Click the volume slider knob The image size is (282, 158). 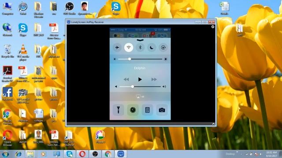point(133,86)
